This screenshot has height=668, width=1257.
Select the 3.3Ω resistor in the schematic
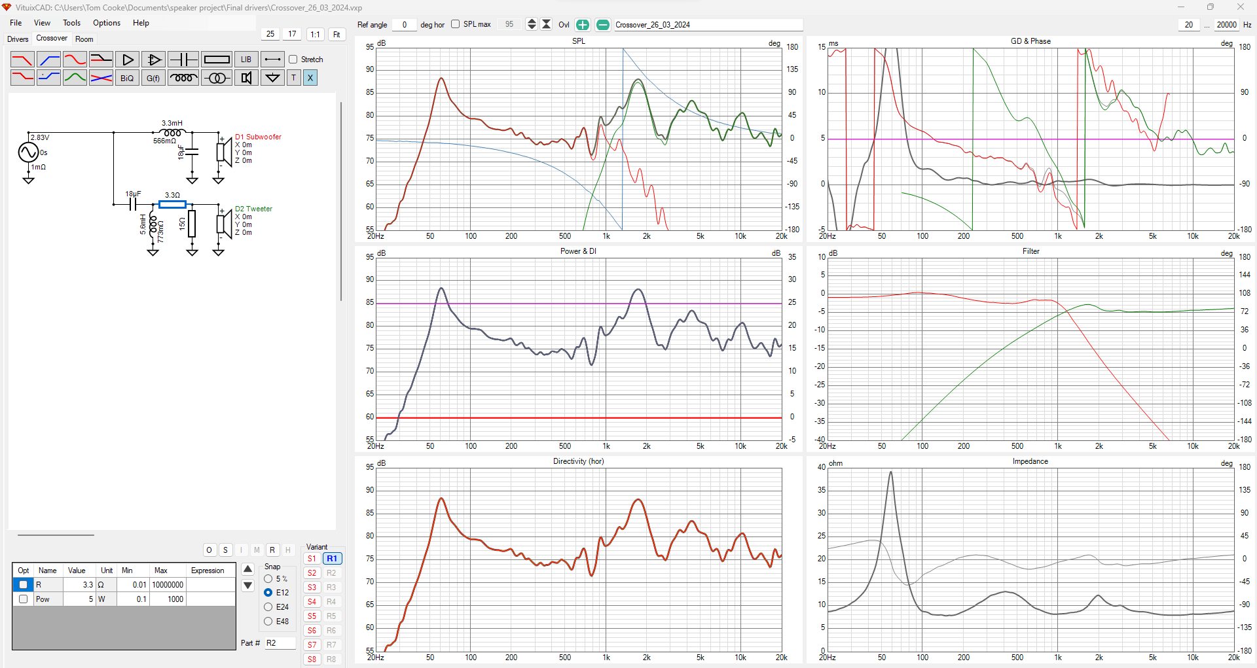172,204
